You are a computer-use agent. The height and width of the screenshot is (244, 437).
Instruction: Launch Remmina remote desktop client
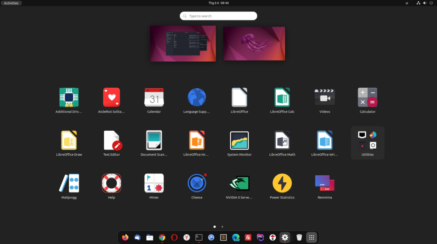[325, 184]
